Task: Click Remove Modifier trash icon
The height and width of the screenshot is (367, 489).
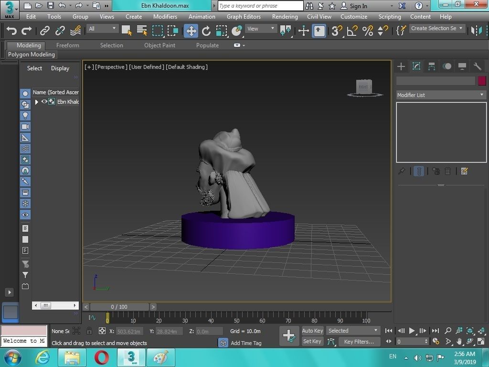Action: (x=447, y=171)
